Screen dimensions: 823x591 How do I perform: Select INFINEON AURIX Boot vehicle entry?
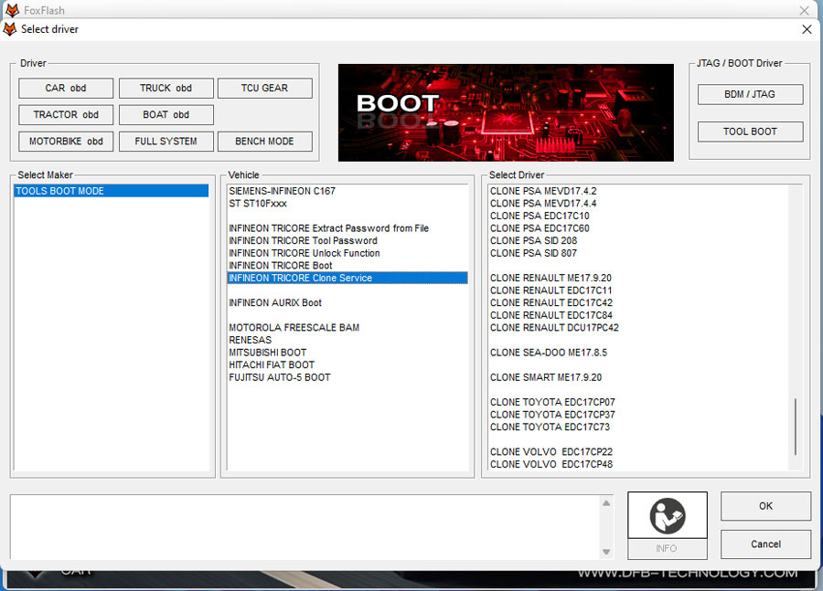tap(275, 302)
